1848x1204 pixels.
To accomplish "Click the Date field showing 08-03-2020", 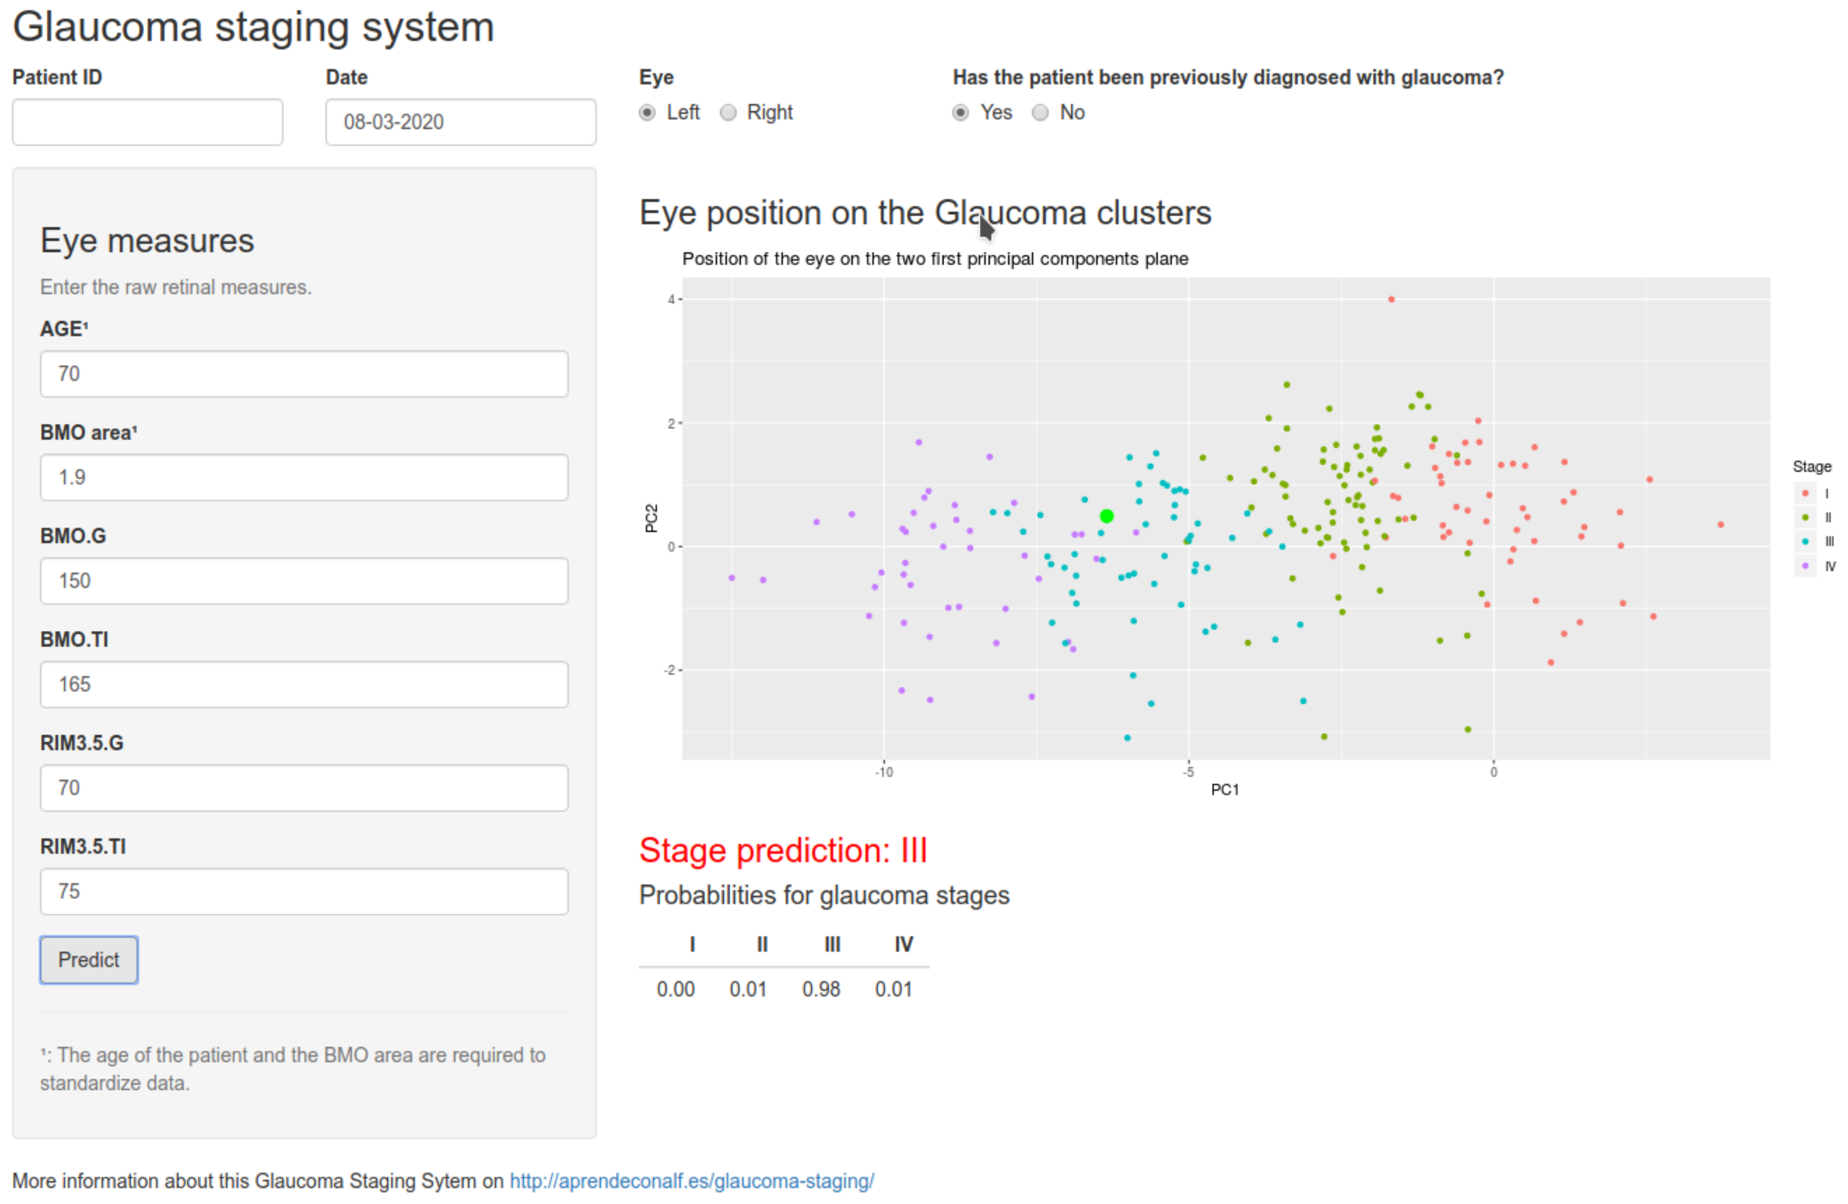I will (x=460, y=122).
